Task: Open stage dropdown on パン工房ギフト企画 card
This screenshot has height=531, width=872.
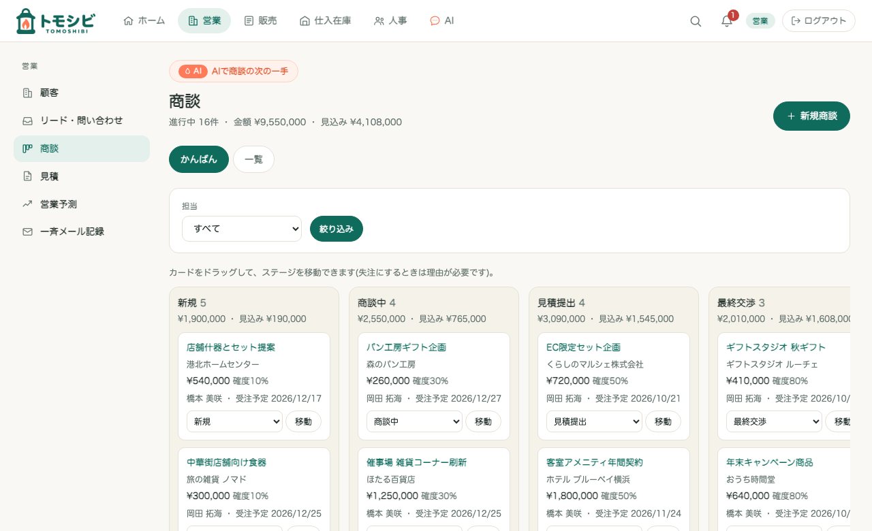Action: (x=414, y=422)
